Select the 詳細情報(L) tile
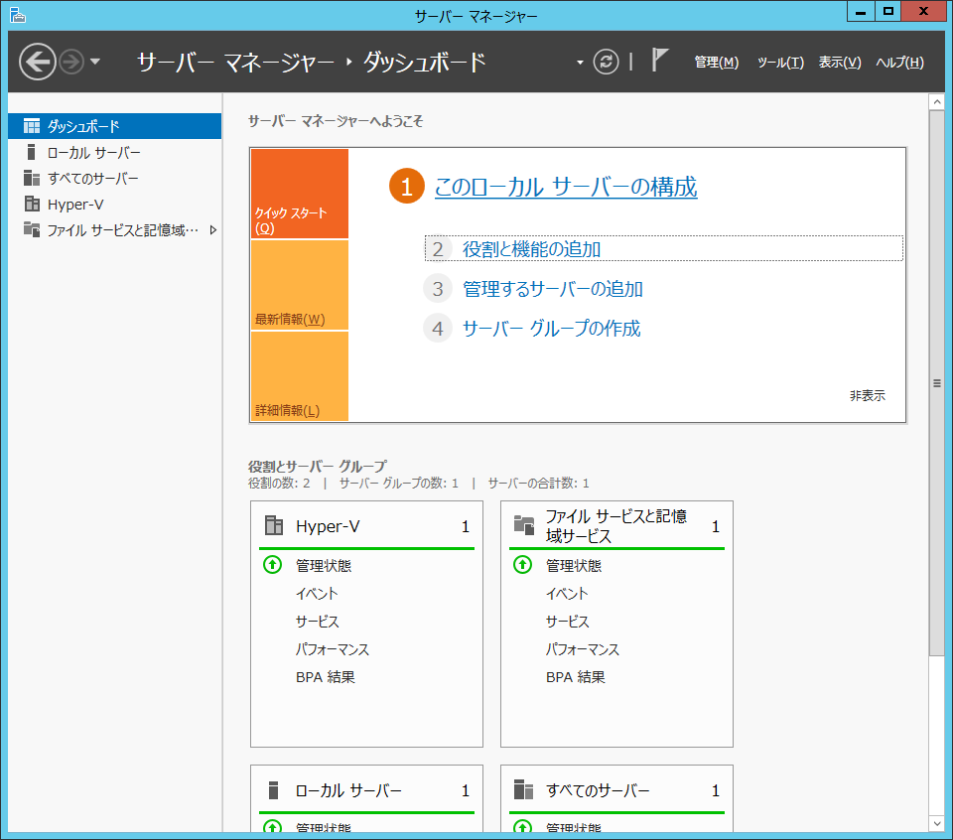This screenshot has width=953, height=840. click(x=300, y=376)
